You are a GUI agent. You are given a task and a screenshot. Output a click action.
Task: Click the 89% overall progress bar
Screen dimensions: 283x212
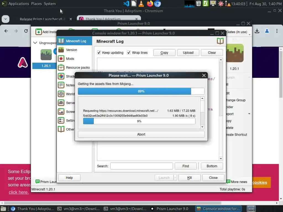tap(141, 91)
